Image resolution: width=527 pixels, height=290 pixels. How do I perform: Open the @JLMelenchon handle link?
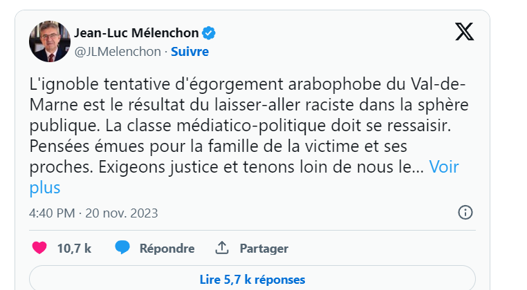117,51
